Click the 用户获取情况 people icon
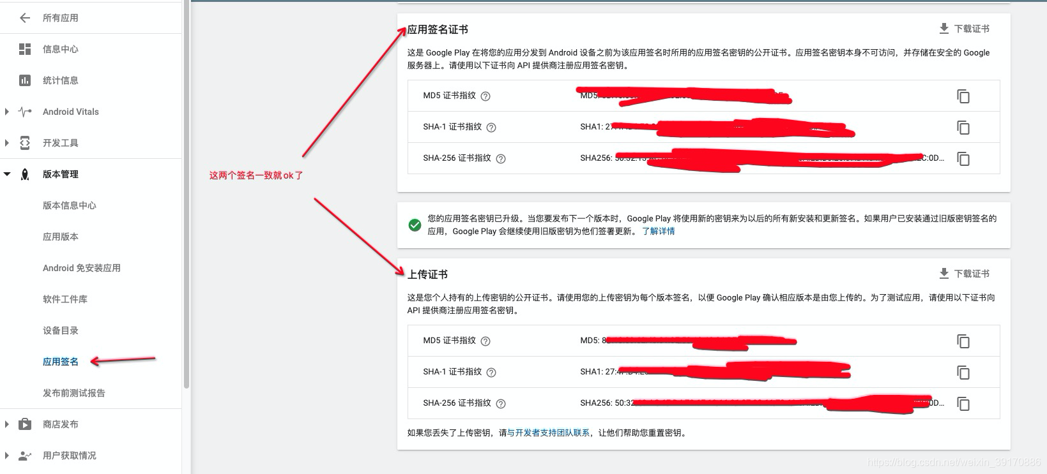1047x474 pixels. (25, 455)
